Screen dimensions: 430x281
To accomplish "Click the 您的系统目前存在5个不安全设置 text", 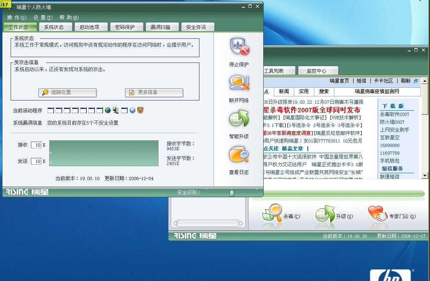I will tap(83, 123).
